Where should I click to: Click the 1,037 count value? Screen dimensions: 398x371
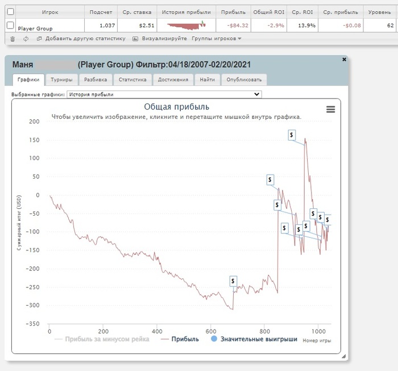click(x=107, y=26)
